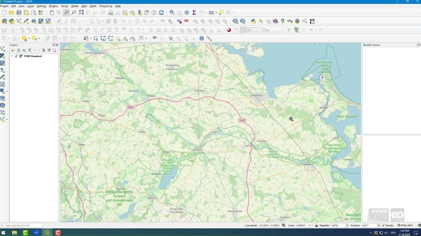Adjust the Rotation spinner arrows

tap(379, 226)
